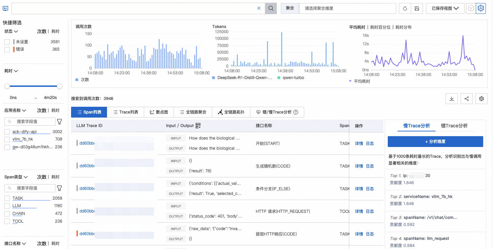This screenshot has width=493, height=249.
Task: Collapse sidebar using top-left panel icon
Action: 5,8
